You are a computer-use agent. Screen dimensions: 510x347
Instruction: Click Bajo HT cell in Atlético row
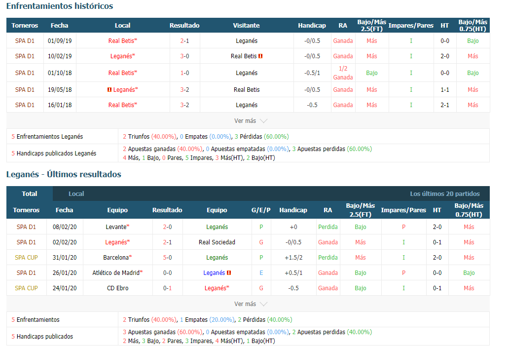469,273
